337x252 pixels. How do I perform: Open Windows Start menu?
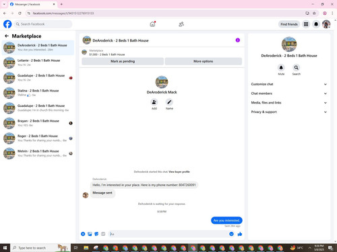coord(5,248)
